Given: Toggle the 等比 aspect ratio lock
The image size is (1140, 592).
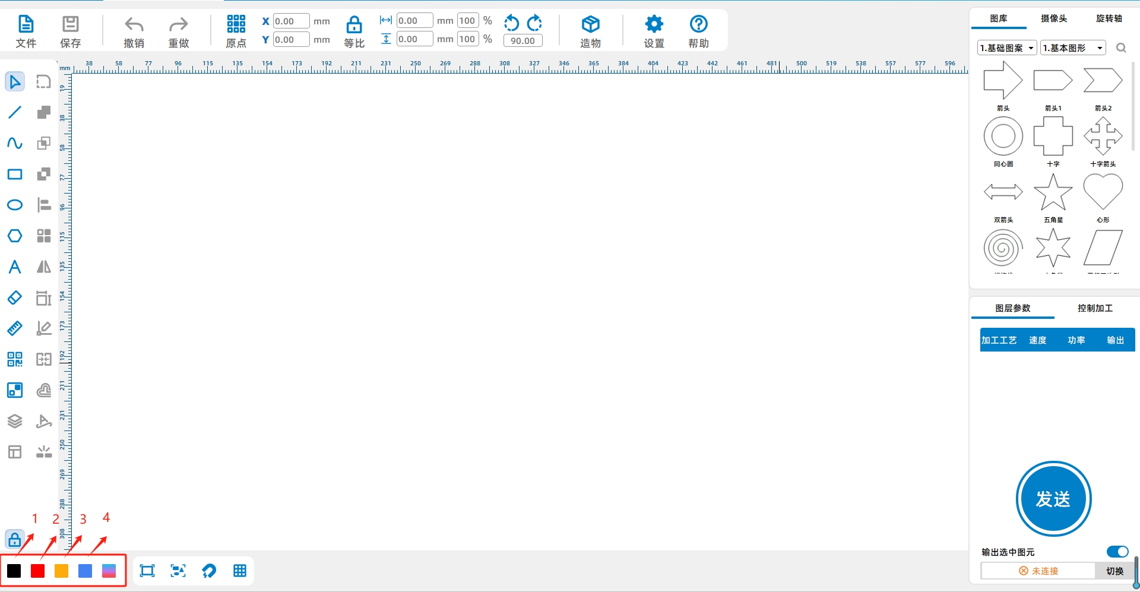Looking at the screenshot, I should [x=354, y=31].
